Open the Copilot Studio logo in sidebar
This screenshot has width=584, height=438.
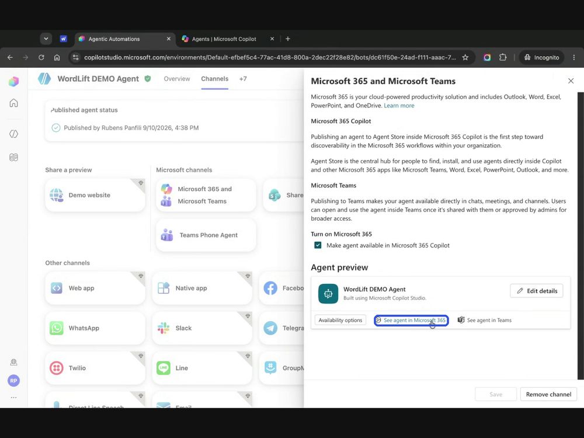click(x=14, y=81)
